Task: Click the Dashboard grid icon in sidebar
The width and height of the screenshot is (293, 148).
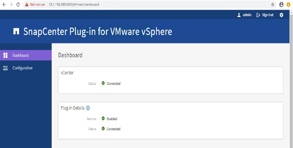Action: point(5,55)
